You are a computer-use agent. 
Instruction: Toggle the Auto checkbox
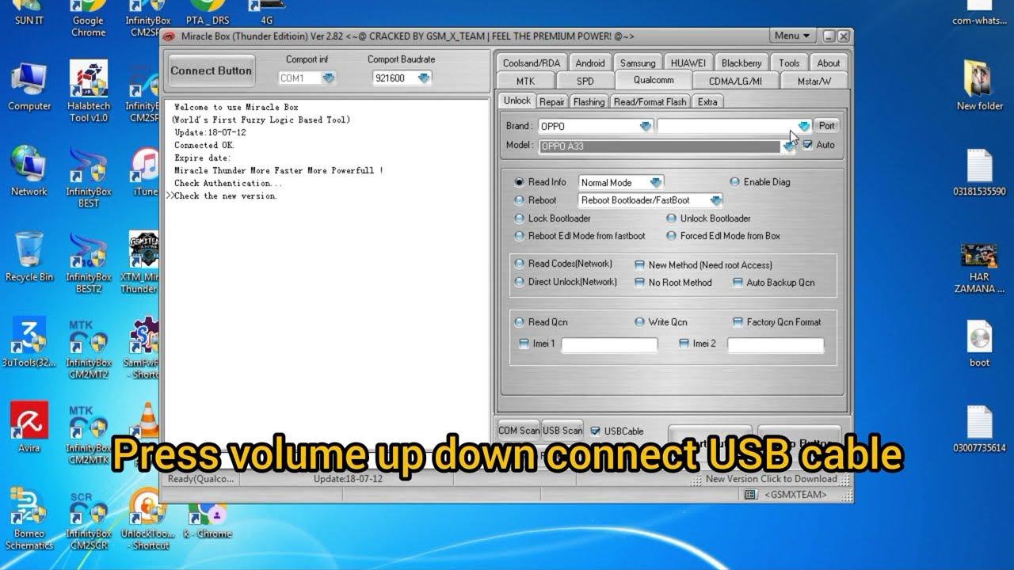point(807,145)
